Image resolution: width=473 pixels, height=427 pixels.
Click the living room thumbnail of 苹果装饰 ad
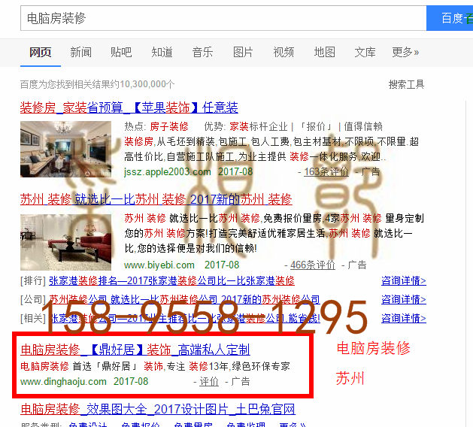pyautogui.click(x=65, y=149)
